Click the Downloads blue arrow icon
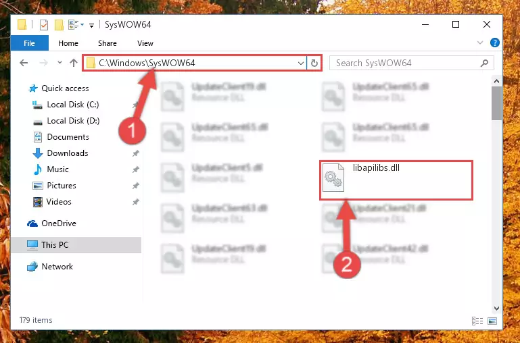This screenshot has height=343, width=520. pyautogui.click(x=38, y=153)
